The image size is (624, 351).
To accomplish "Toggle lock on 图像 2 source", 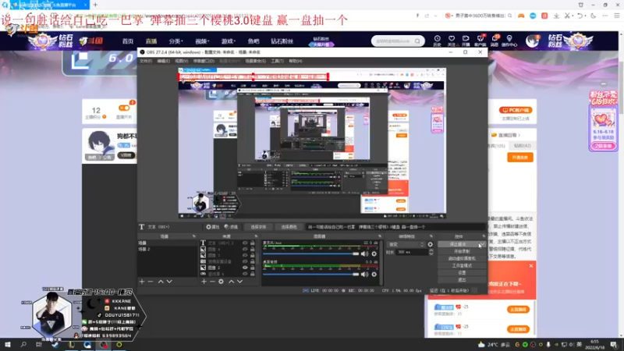I will (252, 268).
